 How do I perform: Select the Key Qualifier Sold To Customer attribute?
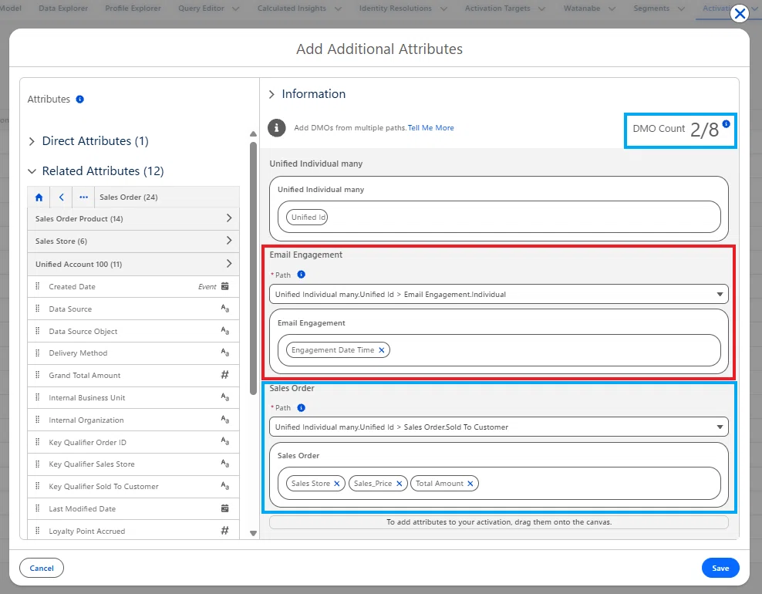(133, 486)
